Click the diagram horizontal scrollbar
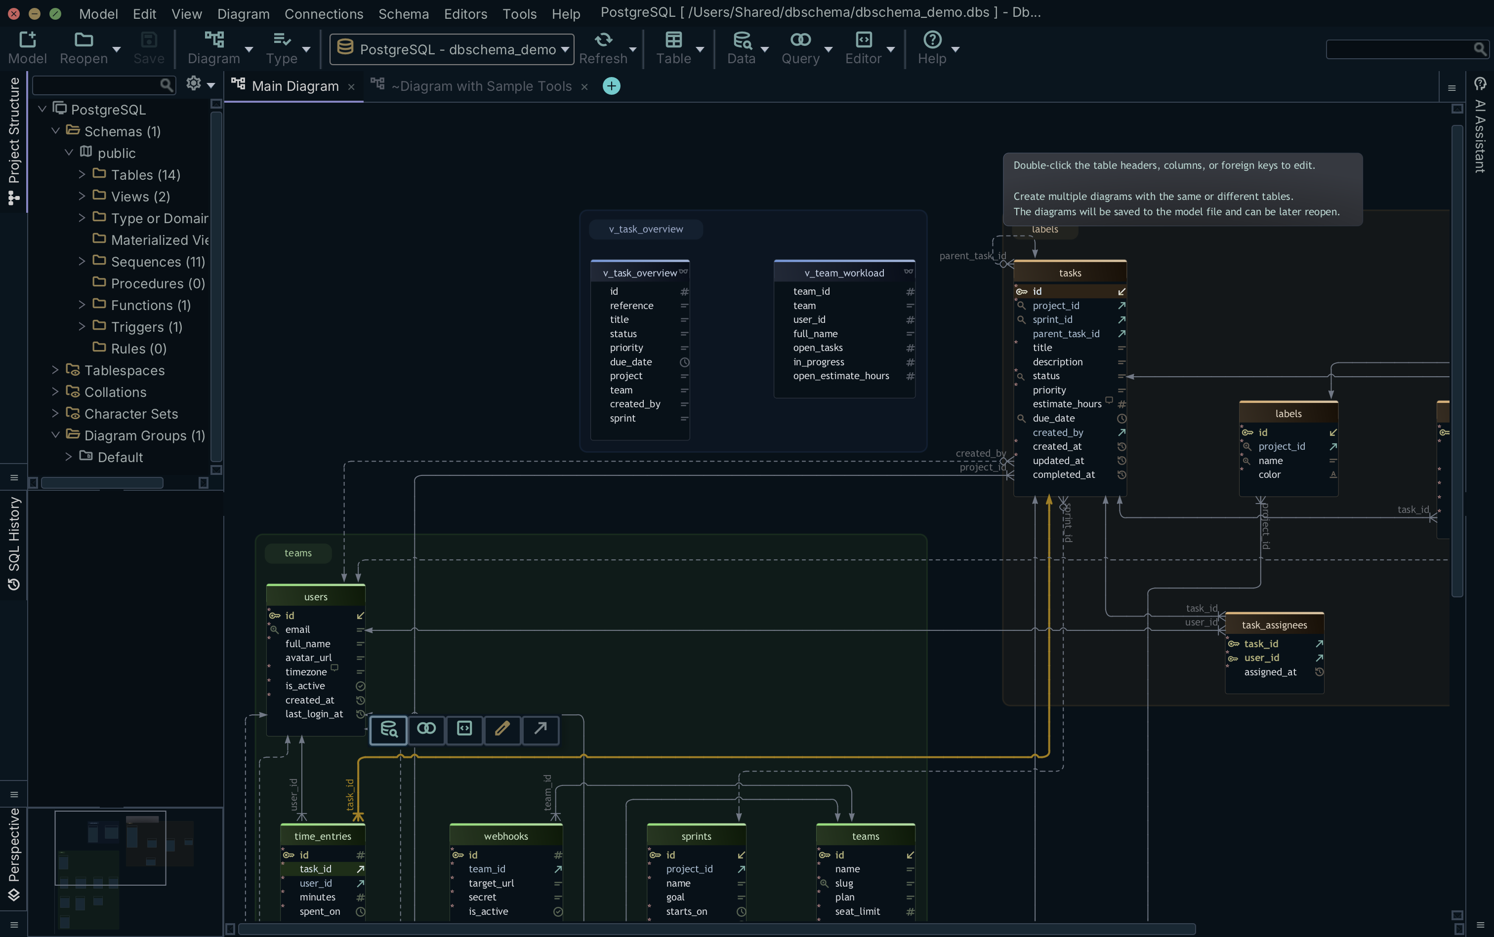This screenshot has width=1494, height=937. point(716,929)
